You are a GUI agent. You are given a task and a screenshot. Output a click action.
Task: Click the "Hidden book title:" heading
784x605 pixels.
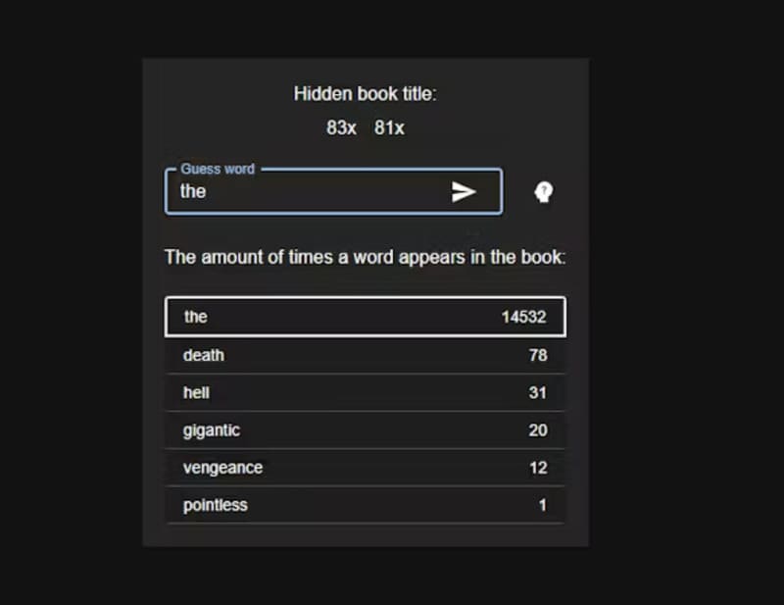[x=365, y=94]
